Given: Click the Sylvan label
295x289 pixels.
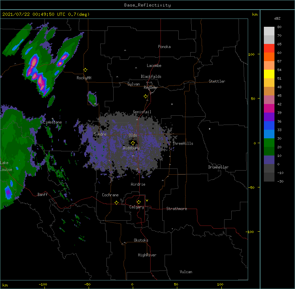Looking at the screenshot, I should (133, 84).
